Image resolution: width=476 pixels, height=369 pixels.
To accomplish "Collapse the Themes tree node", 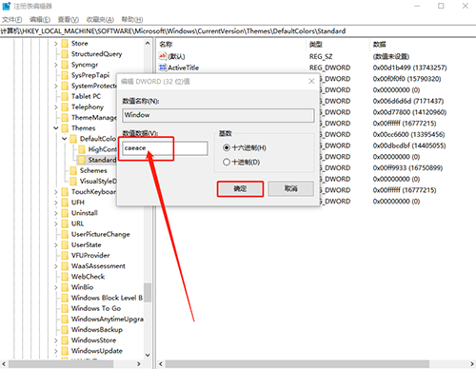I will tap(56, 128).
